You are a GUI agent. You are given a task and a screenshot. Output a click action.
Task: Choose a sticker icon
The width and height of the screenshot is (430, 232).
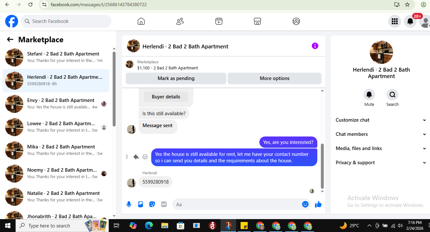coord(152,204)
